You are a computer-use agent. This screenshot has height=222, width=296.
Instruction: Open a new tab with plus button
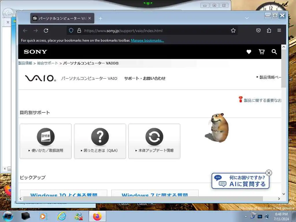[100, 18]
